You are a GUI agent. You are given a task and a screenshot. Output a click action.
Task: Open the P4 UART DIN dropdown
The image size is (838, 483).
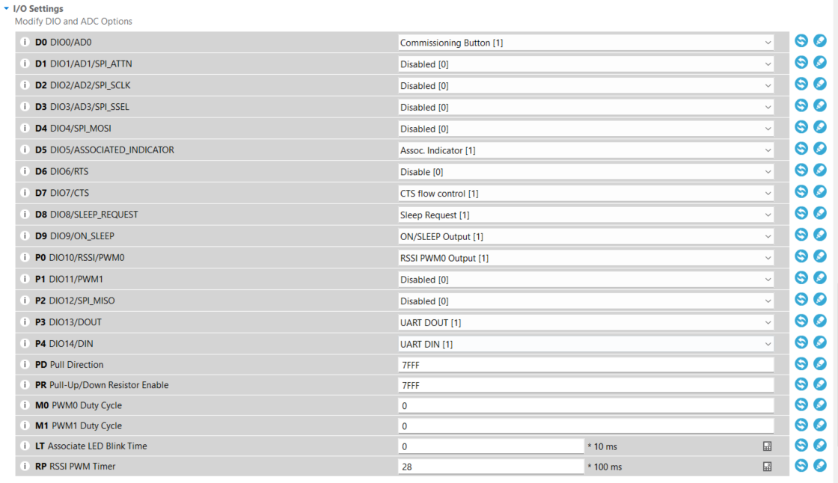(586, 344)
